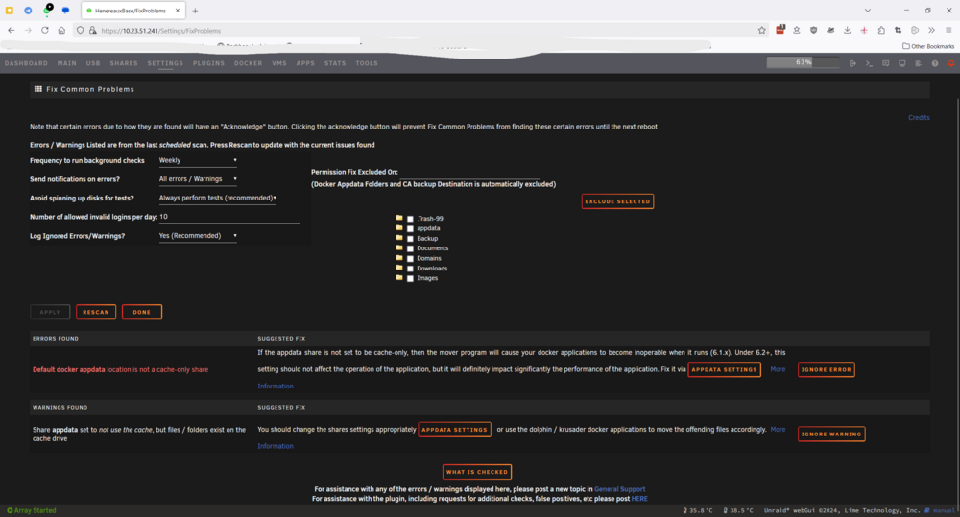960x517 pixels.
Task: Check the appdata folder checkbox
Action: point(410,229)
